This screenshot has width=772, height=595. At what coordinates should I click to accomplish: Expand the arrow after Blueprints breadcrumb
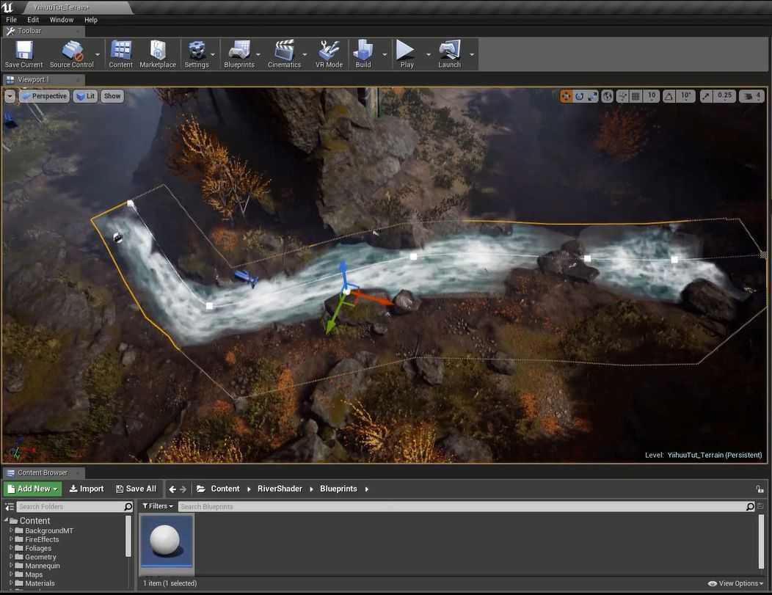click(367, 489)
